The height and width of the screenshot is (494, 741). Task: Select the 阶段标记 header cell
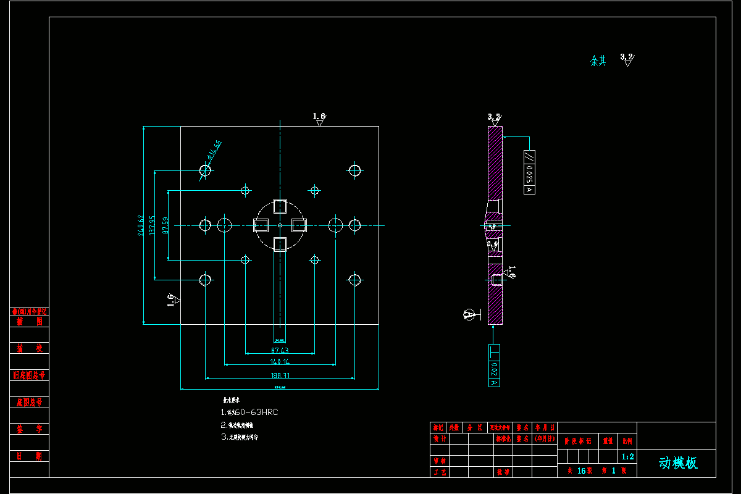[x=578, y=441]
